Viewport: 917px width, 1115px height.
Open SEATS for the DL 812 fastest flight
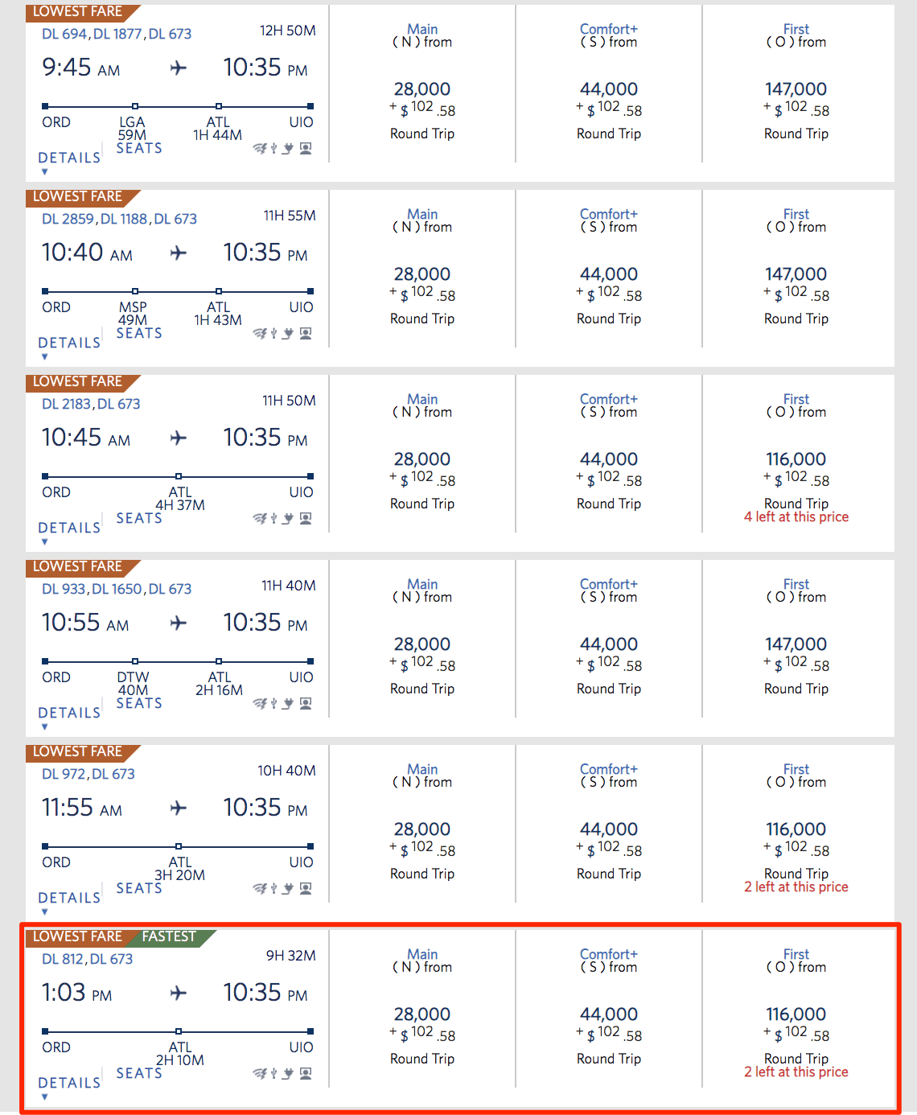pos(138,1073)
